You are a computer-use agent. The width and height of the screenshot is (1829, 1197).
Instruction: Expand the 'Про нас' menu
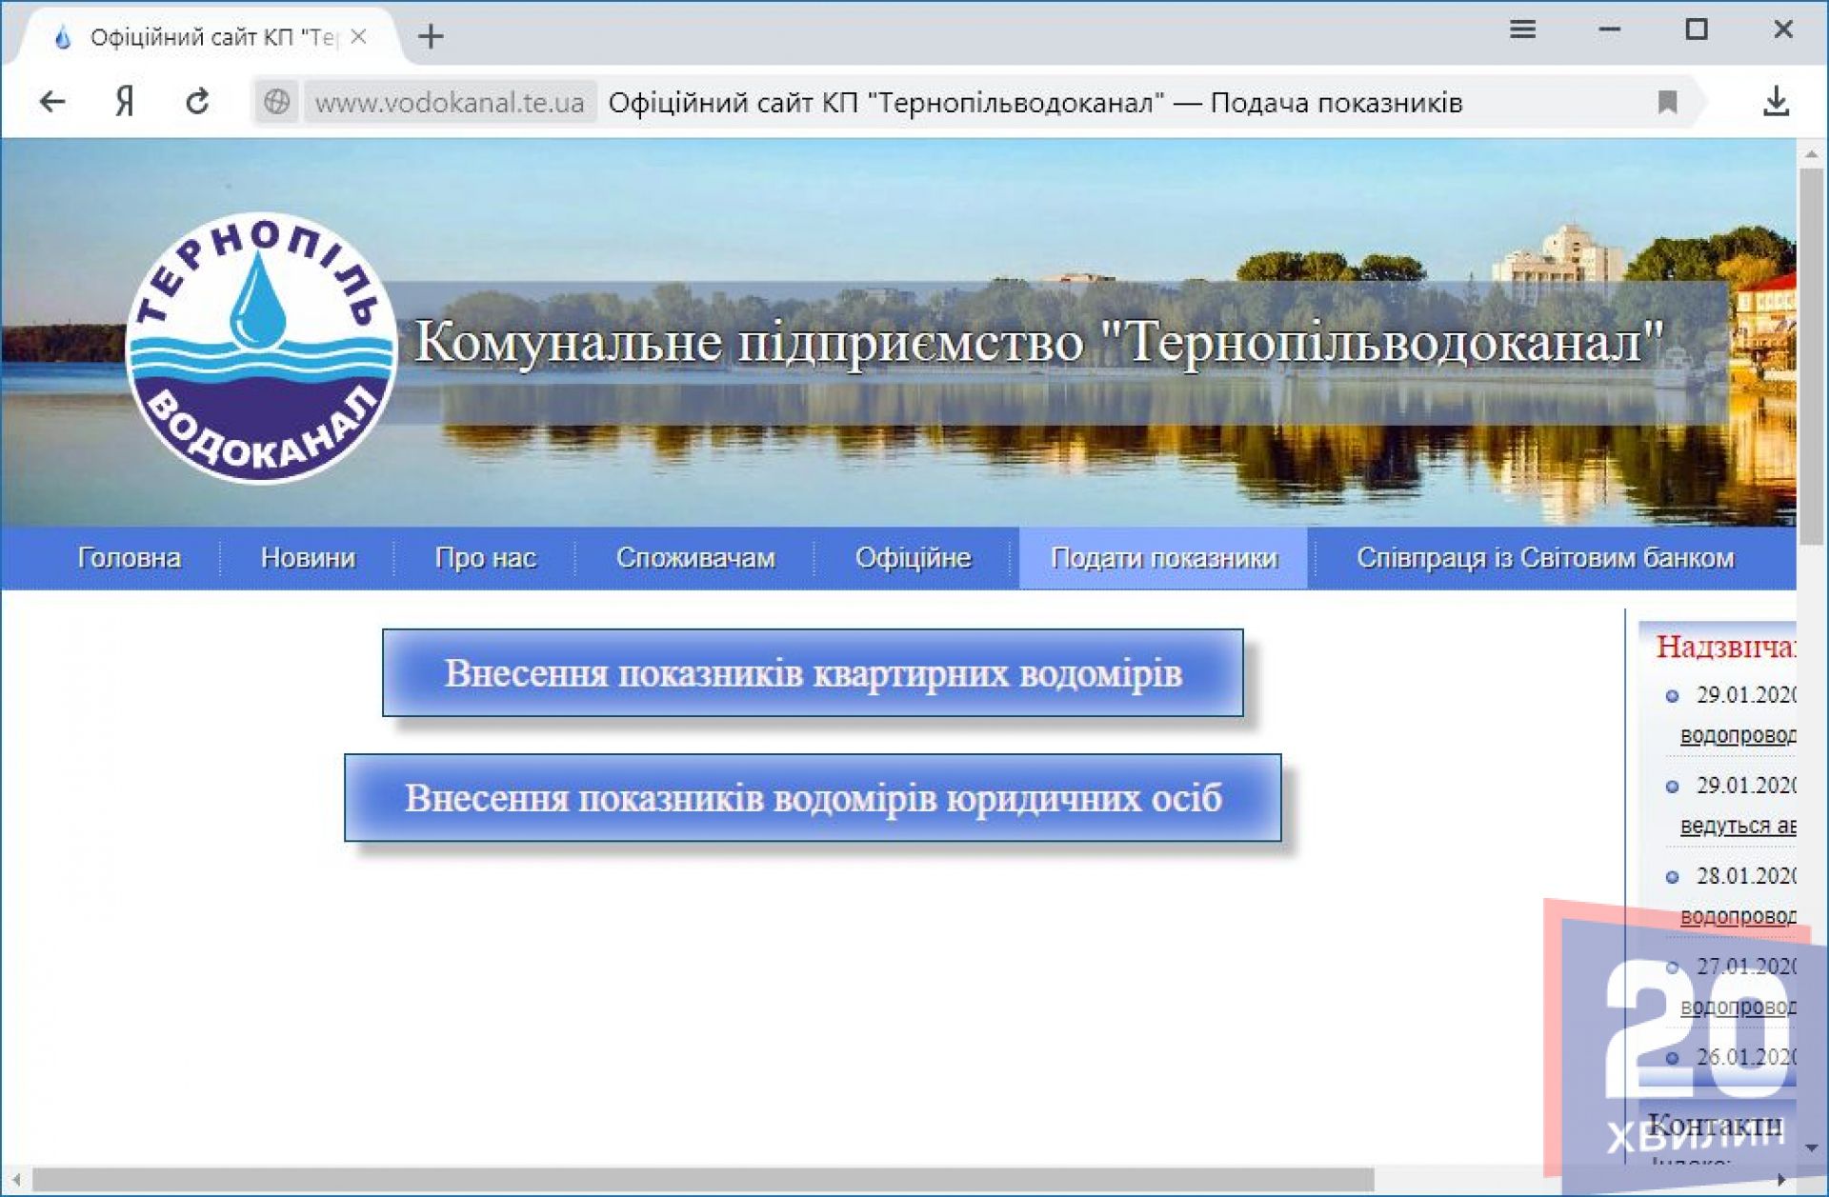(485, 558)
